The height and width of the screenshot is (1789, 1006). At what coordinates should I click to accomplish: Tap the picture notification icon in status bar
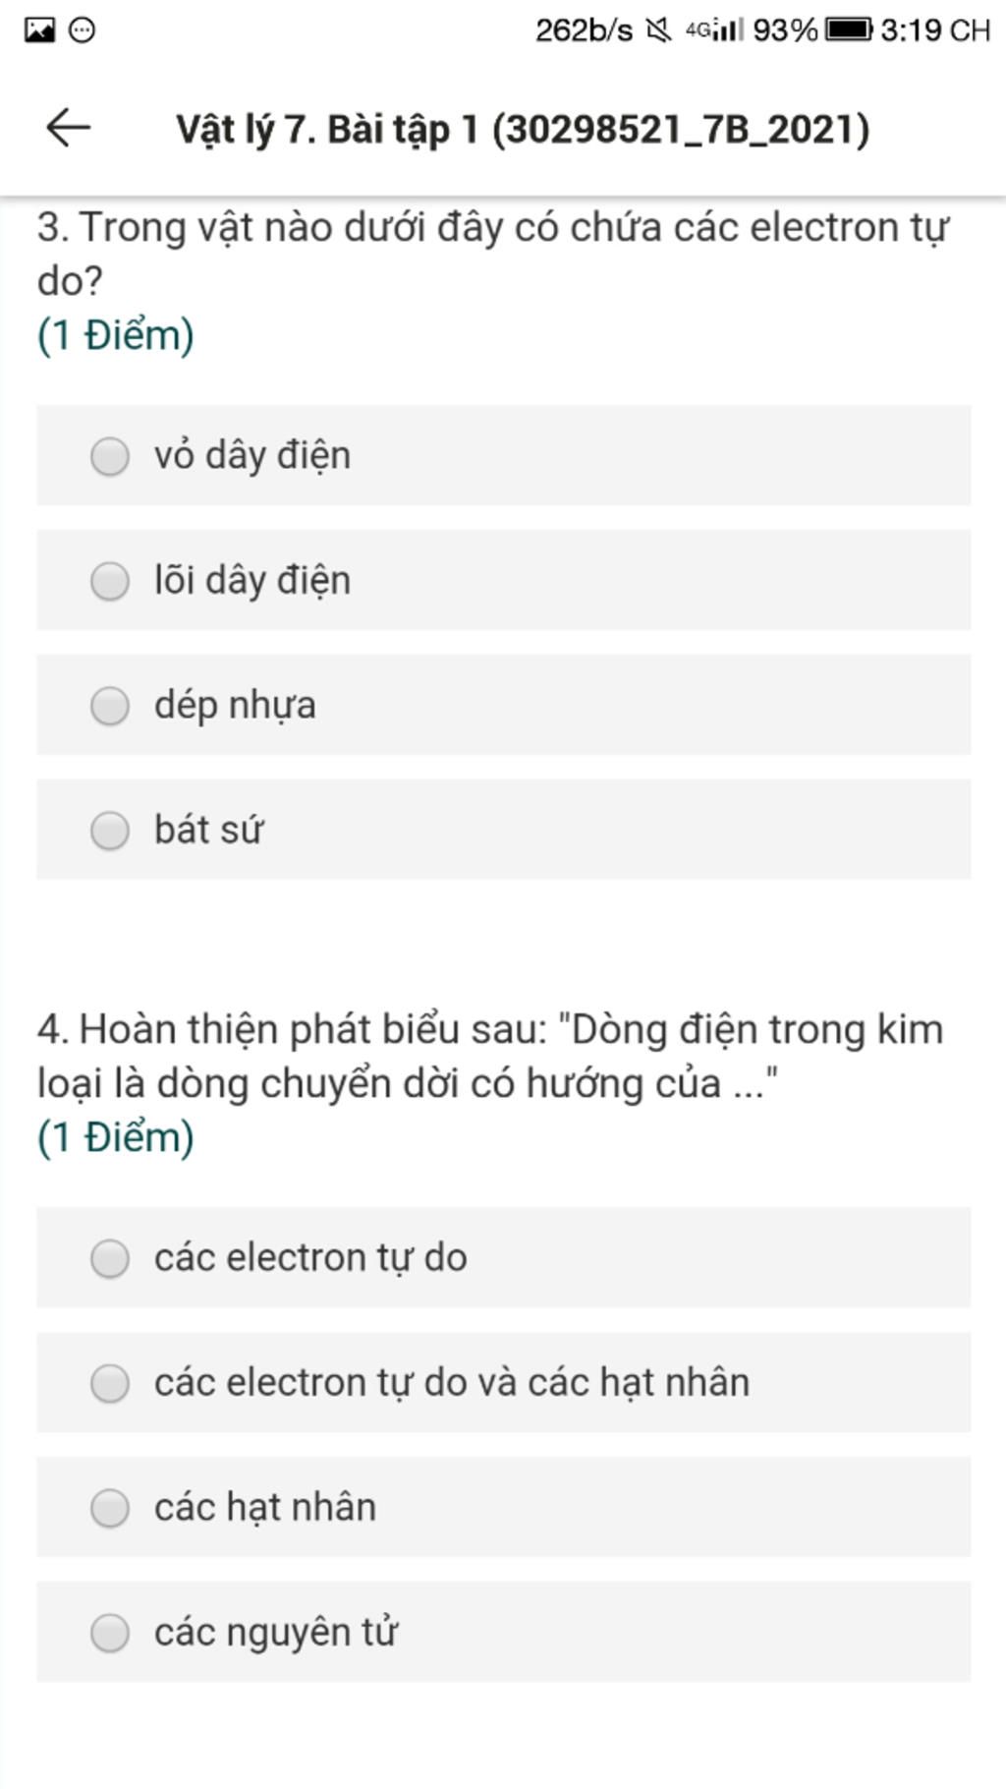coord(39,30)
